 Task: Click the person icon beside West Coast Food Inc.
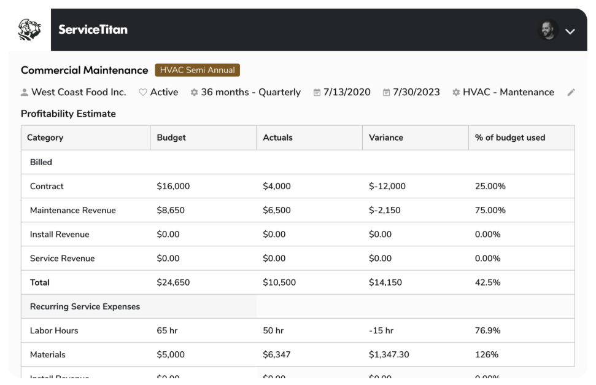point(25,93)
